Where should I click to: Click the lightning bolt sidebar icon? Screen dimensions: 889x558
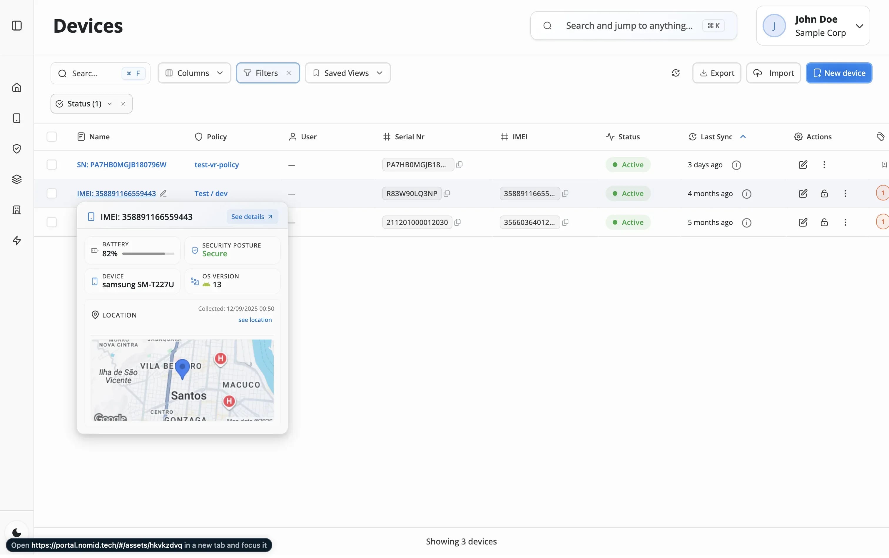point(16,240)
